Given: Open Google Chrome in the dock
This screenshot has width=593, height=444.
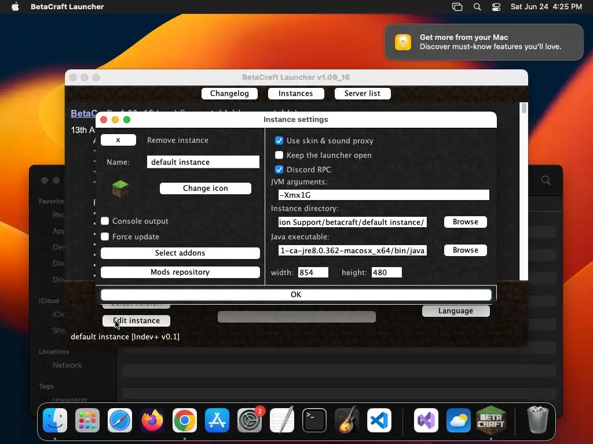Looking at the screenshot, I should pos(185,420).
